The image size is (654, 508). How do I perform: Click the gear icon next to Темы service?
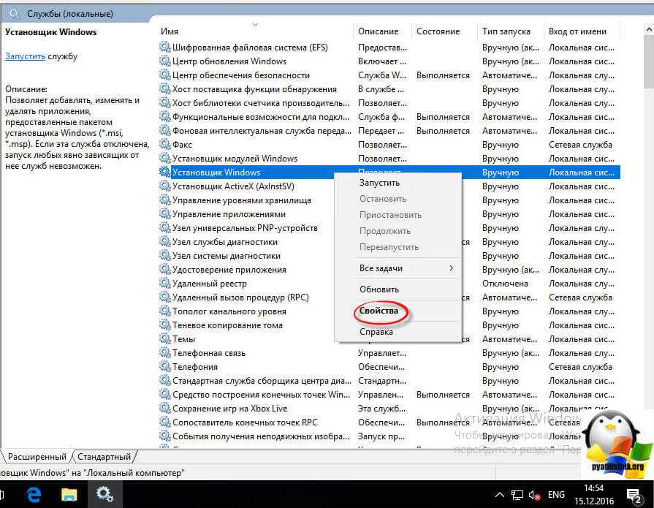tap(164, 339)
